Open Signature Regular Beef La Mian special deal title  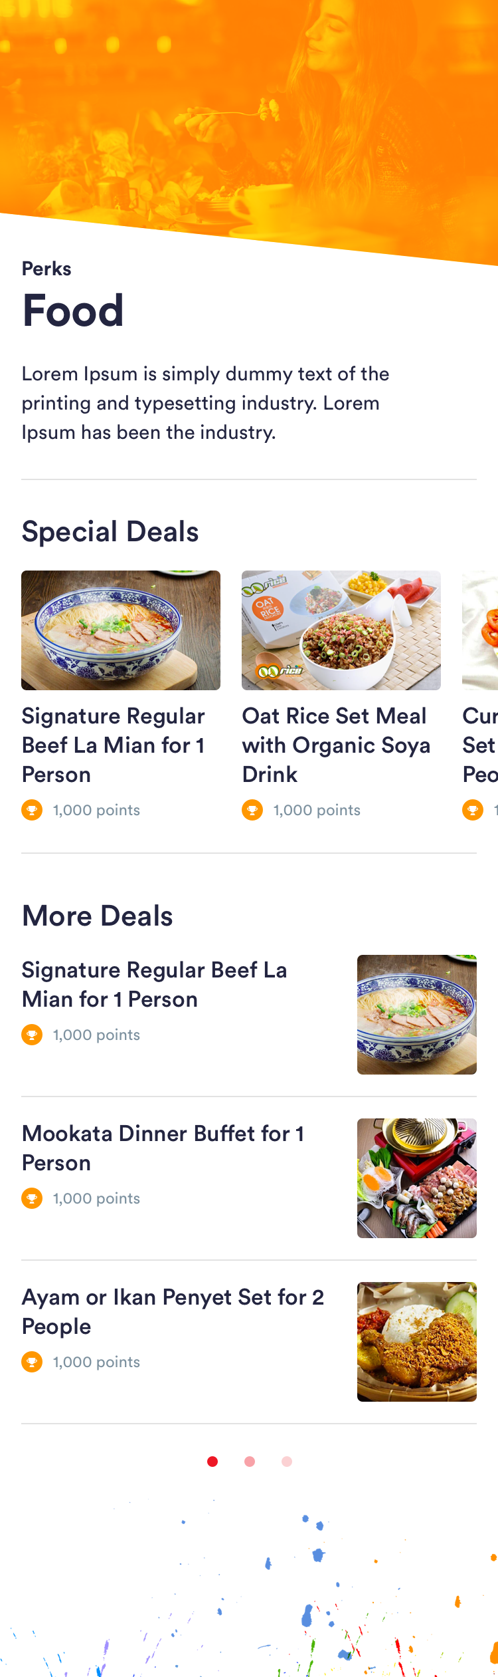click(114, 745)
